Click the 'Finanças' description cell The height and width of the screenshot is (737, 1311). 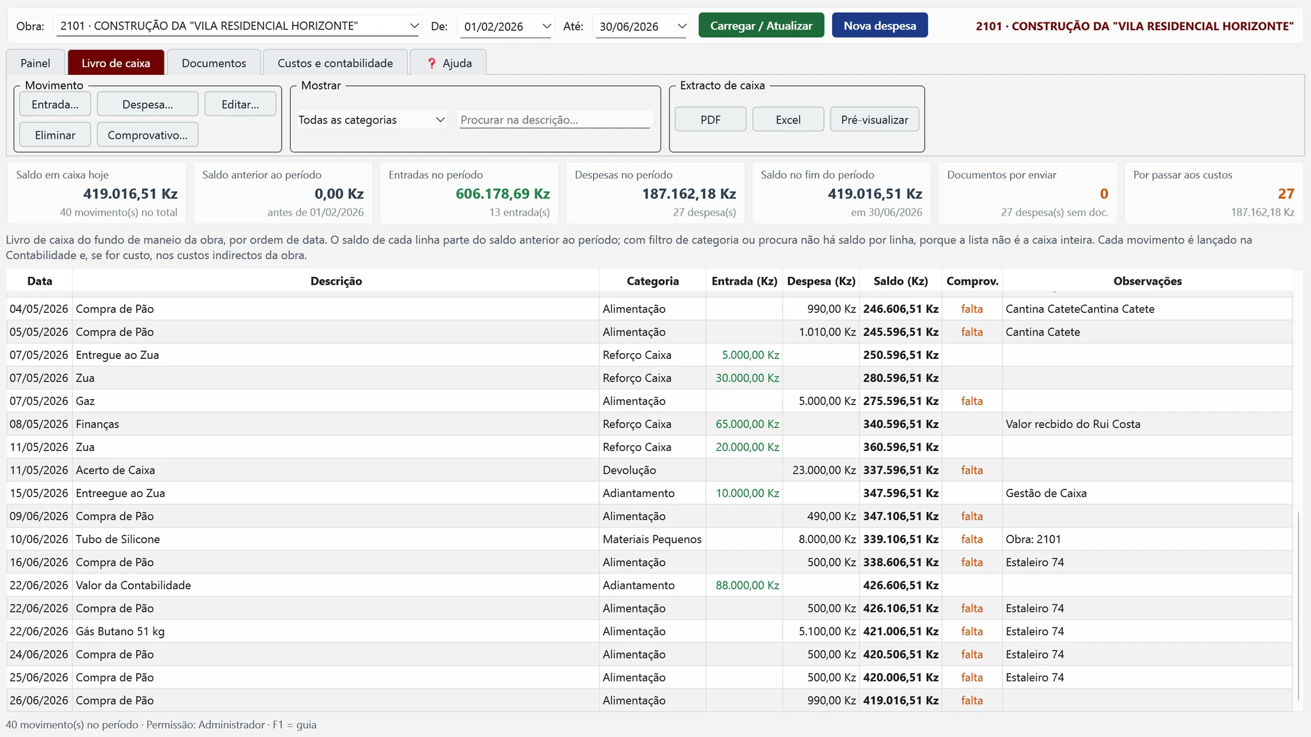pyautogui.click(x=336, y=424)
